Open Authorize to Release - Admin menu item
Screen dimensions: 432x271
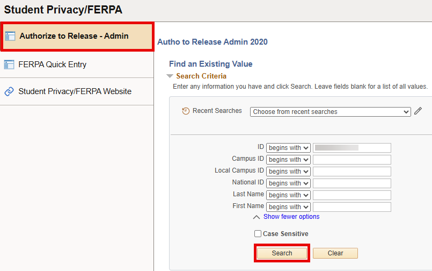(x=74, y=37)
